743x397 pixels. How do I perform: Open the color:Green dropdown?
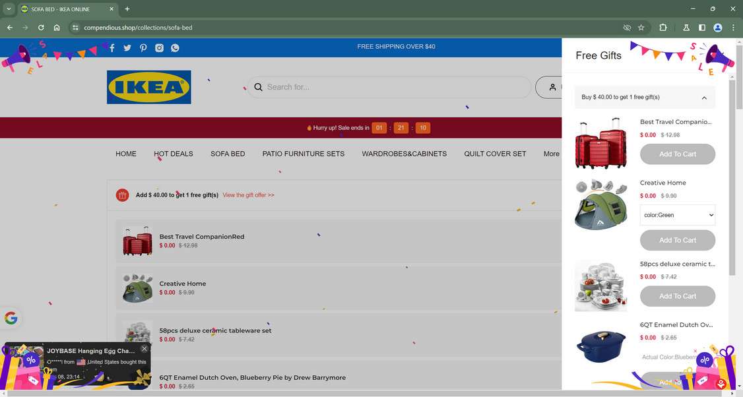[678, 215]
